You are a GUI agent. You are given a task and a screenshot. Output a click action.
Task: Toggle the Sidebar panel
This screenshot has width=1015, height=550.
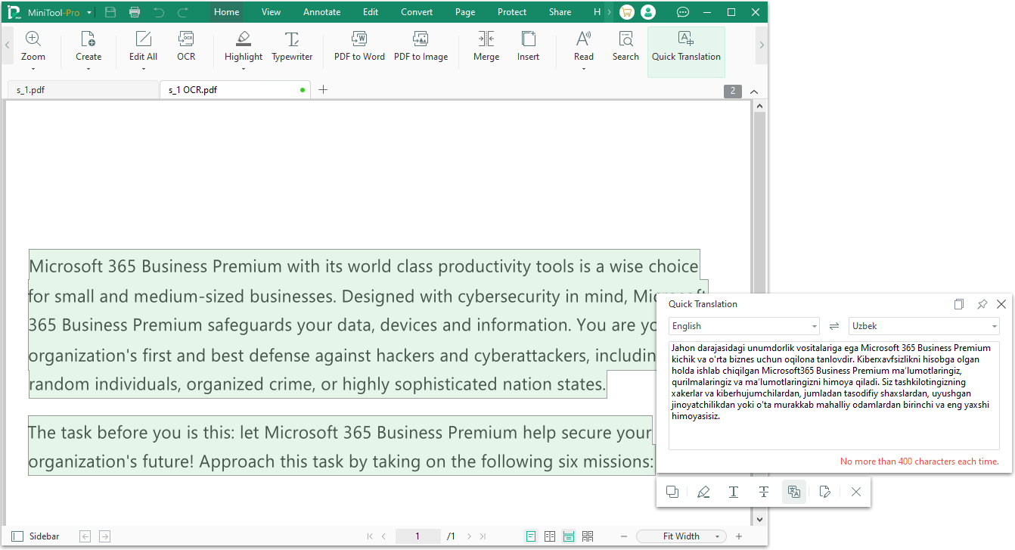36,536
